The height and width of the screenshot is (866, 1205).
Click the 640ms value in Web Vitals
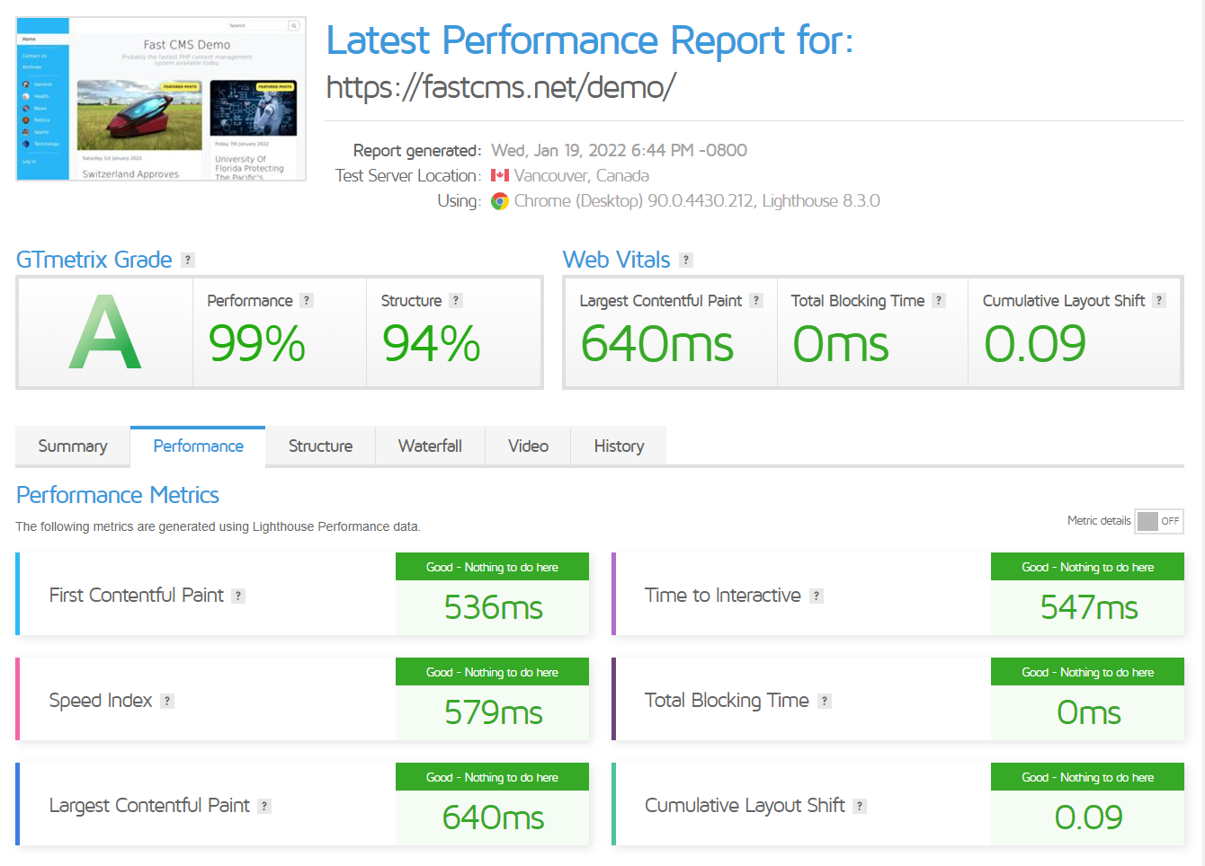coord(657,344)
